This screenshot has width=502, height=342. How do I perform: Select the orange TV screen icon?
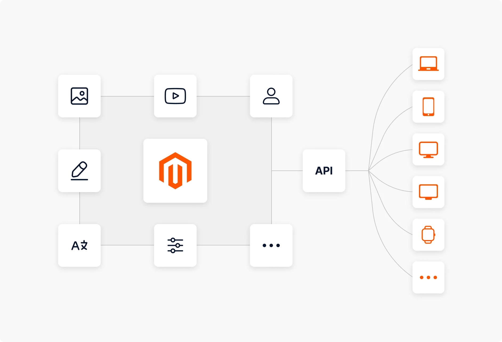[x=428, y=192]
